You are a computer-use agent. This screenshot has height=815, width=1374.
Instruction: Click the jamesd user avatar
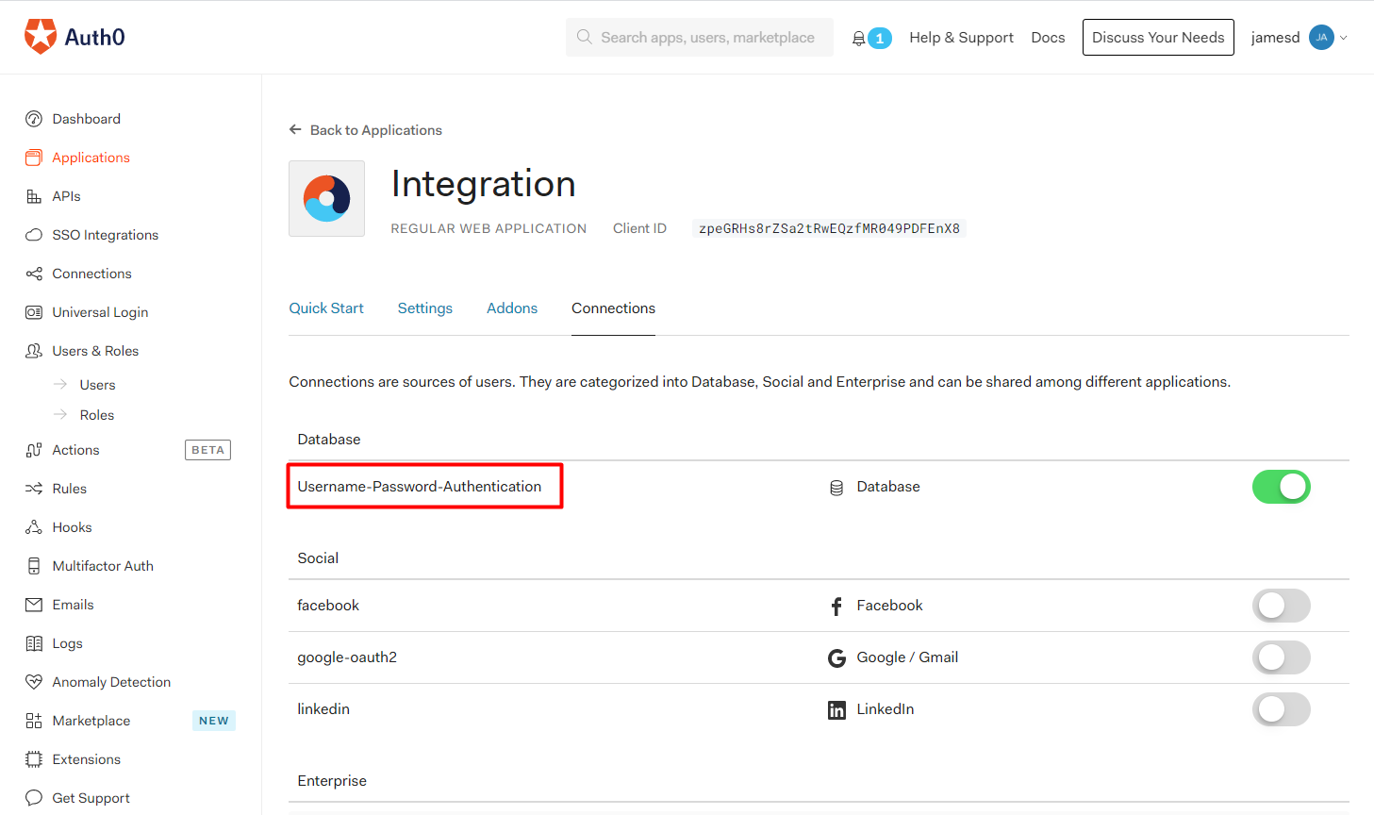(1321, 38)
